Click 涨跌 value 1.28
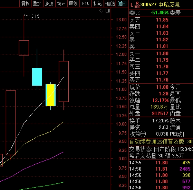The width and height of the screenshot is (193, 190). [x=164, y=94]
